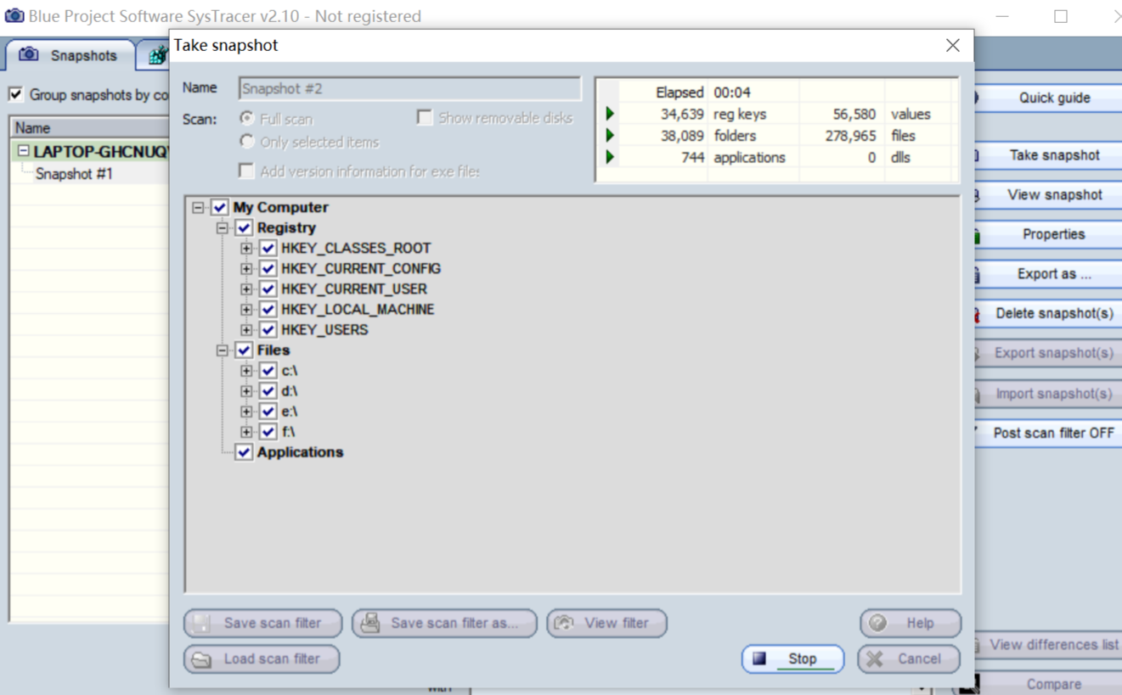Click the SysTracer title bar camera icon
The image size is (1122, 695).
click(x=14, y=15)
